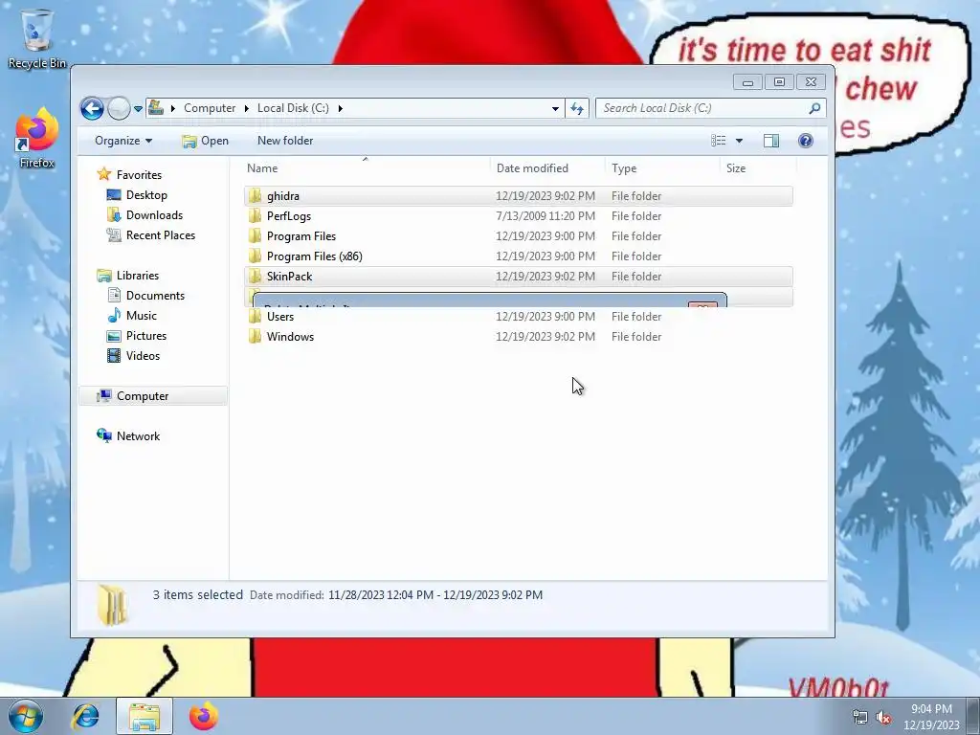Launch Internet Explorer from the taskbar

tap(85, 716)
